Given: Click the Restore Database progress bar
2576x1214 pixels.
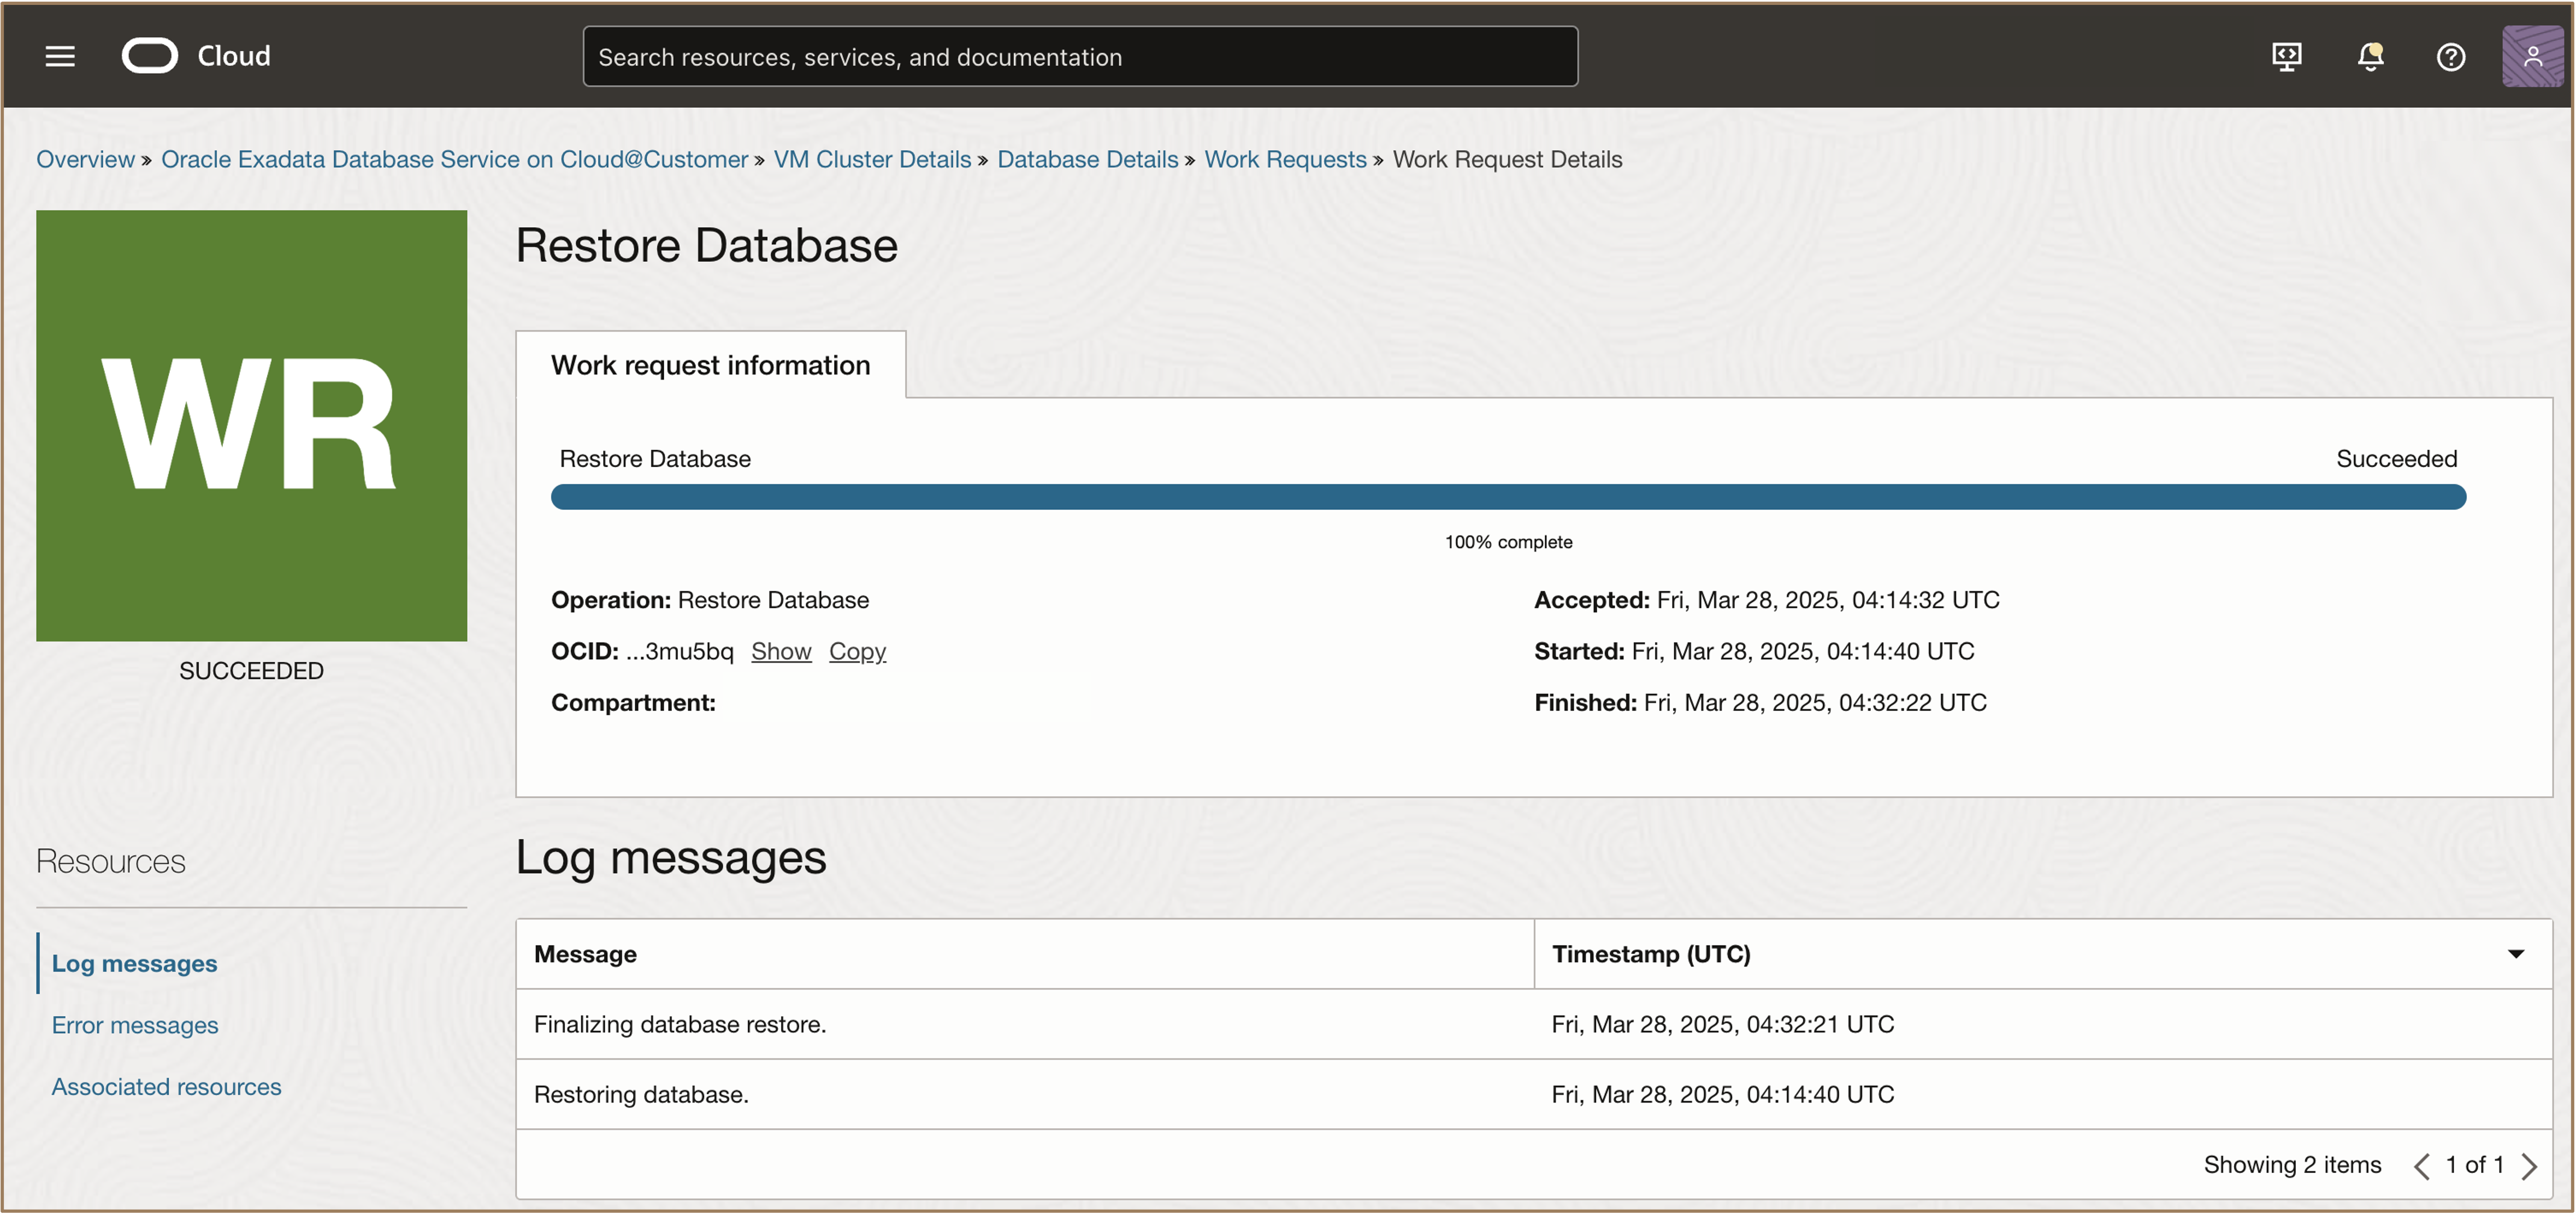Looking at the screenshot, I should coord(1508,497).
